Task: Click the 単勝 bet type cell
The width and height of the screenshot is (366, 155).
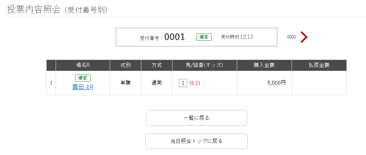Action: (126, 83)
